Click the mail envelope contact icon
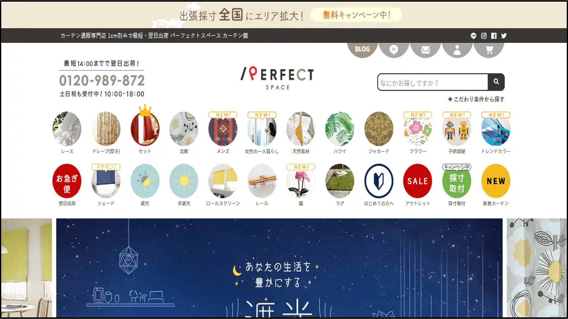 pos(425,50)
